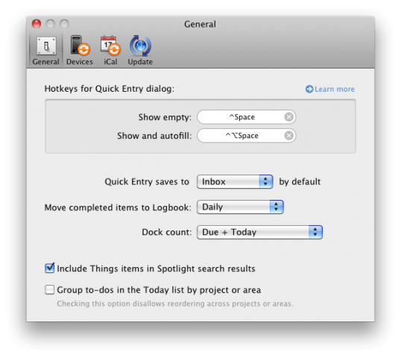Open the Update preferences globe icon
The image size is (401, 358).
pos(140,45)
